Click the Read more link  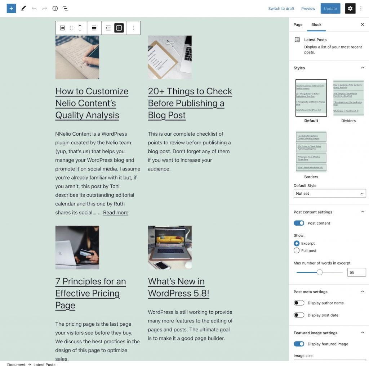116,212
